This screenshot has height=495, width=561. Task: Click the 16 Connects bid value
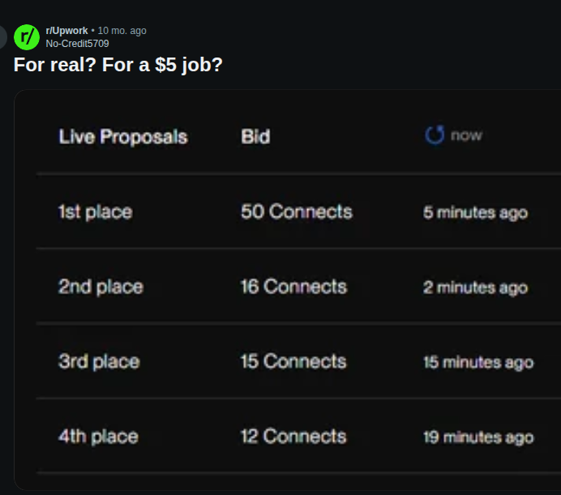293,287
